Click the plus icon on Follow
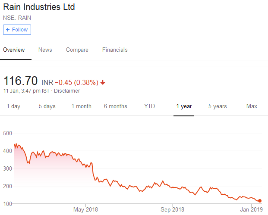Screen dimensions: 268x215 [8, 30]
